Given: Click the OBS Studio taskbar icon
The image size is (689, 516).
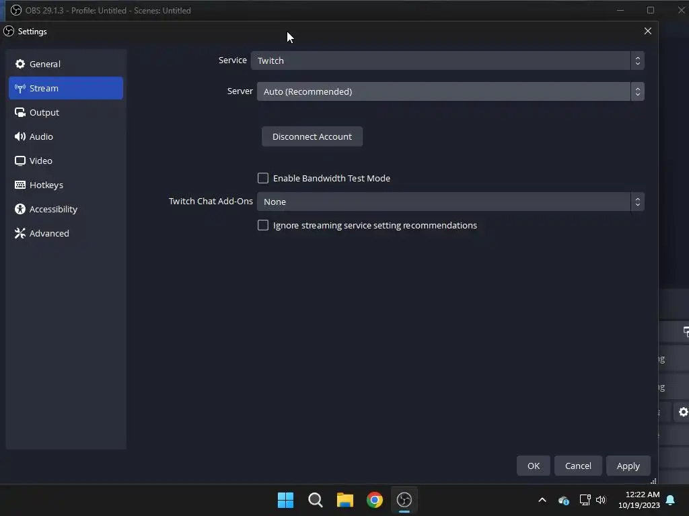Looking at the screenshot, I should pyautogui.click(x=404, y=500).
